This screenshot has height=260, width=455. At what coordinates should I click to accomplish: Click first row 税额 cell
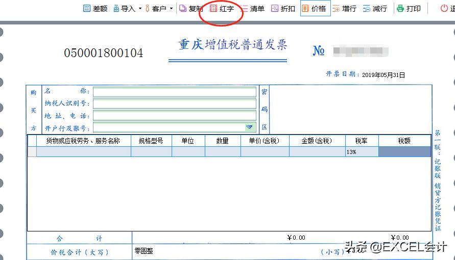click(x=404, y=152)
